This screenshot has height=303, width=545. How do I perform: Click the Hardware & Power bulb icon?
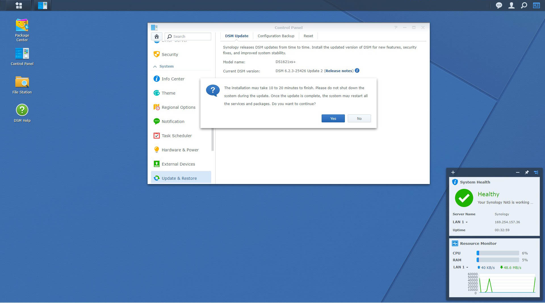point(156,150)
